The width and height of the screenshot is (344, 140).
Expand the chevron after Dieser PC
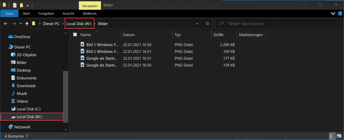[x=62, y=24]
